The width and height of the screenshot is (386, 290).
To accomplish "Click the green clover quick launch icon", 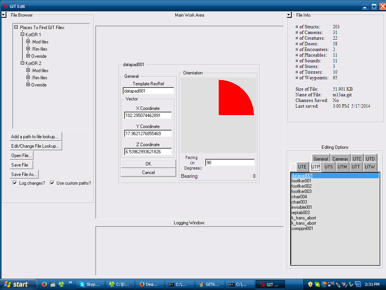I will tap(61, 284).
